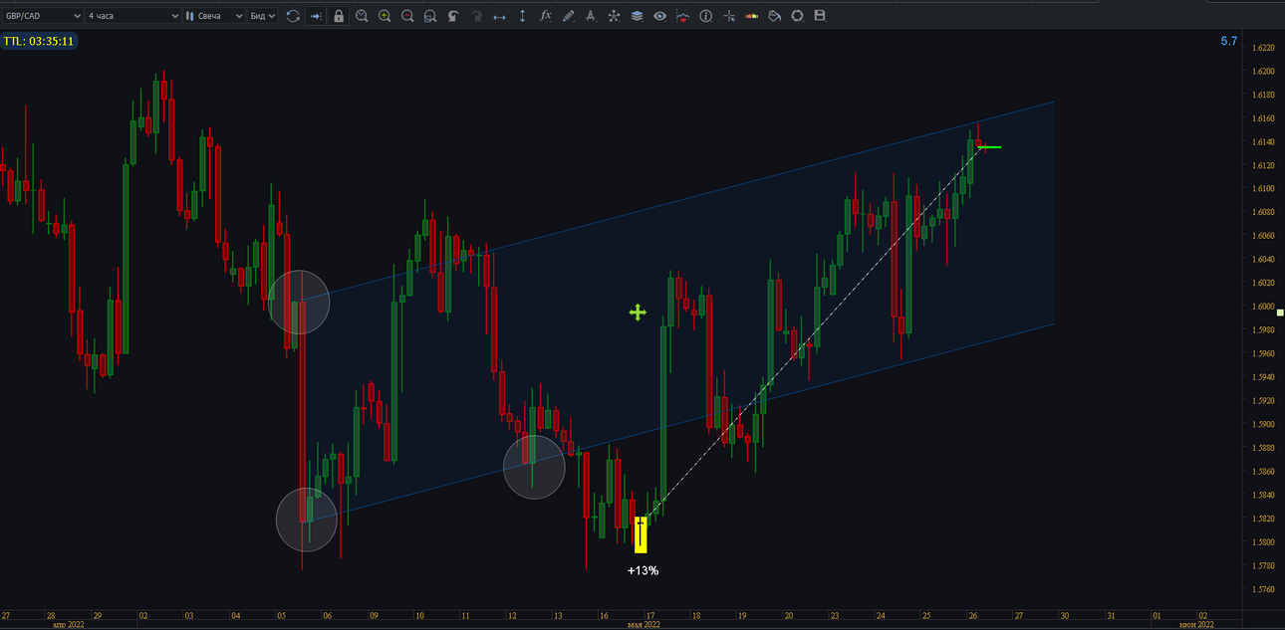Click the green four-arrow move cursor

[638, 313]
